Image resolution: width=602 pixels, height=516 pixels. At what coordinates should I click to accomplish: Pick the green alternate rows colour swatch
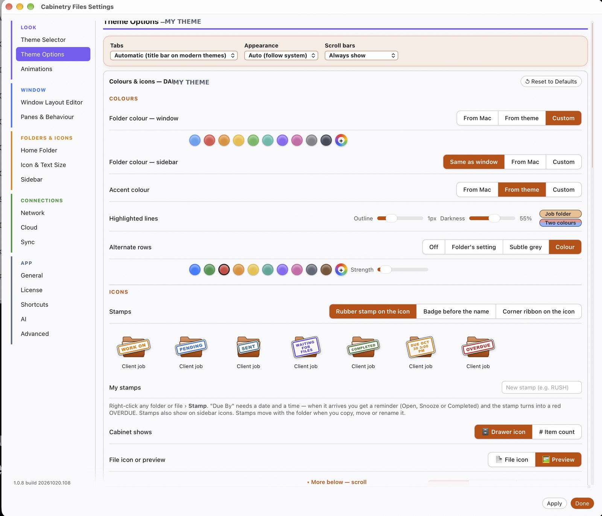point(209,270)
